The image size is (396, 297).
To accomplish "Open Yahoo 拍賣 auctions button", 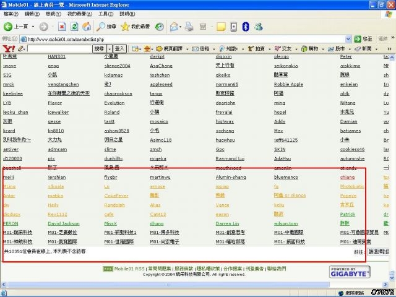I will coord(256,48).
